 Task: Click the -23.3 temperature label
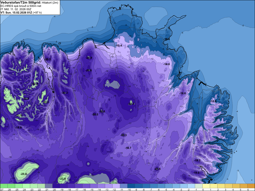46,102
